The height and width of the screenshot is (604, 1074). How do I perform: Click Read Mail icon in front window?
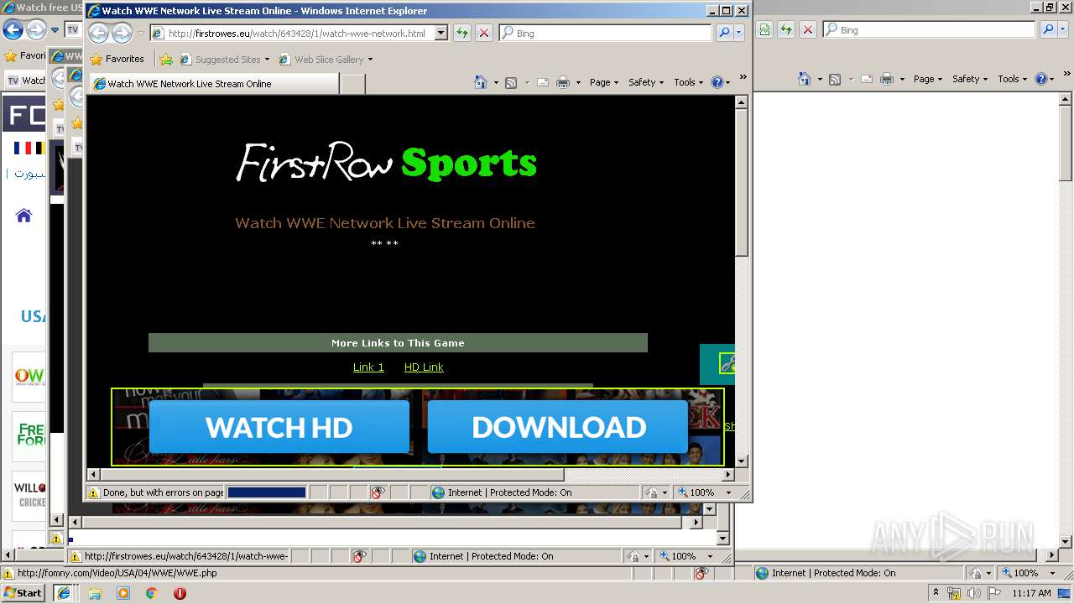coord(542,82)
